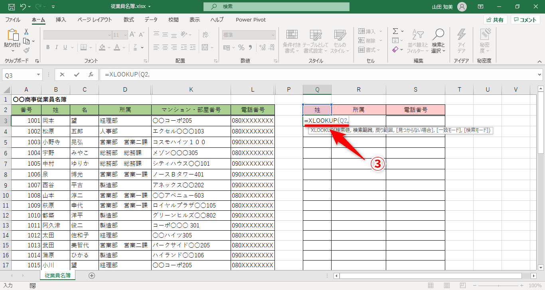Click the 検索 search box in title bar
Screen dimensions: 545x290
(276, 7)
